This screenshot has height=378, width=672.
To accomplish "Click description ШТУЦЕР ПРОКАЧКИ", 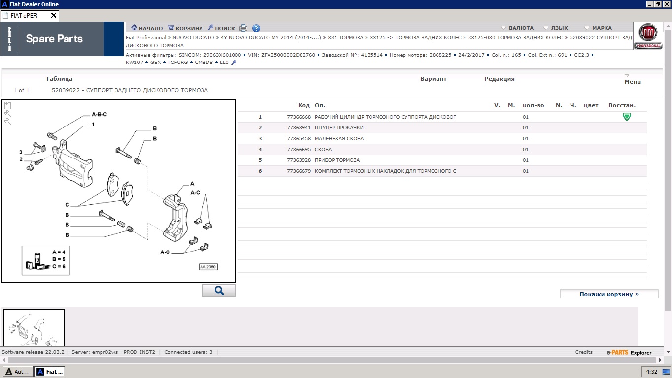I will (339, 128).
